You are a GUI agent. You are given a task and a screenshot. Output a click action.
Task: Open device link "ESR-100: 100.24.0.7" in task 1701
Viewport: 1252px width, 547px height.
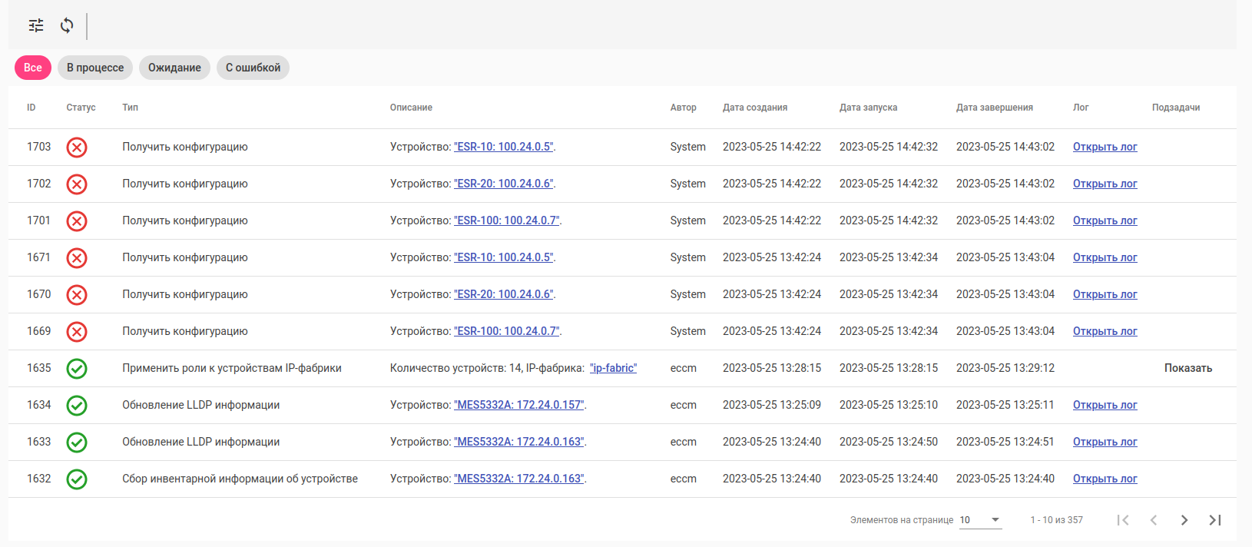[507, 220]
